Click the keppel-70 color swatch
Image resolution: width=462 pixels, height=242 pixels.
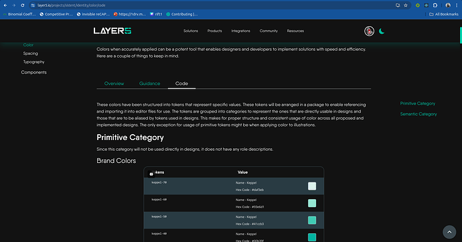click(x=312, y=186)
